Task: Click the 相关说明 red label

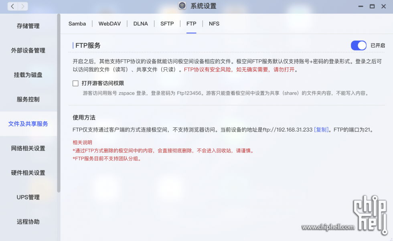Action: (x=83, y=142)
